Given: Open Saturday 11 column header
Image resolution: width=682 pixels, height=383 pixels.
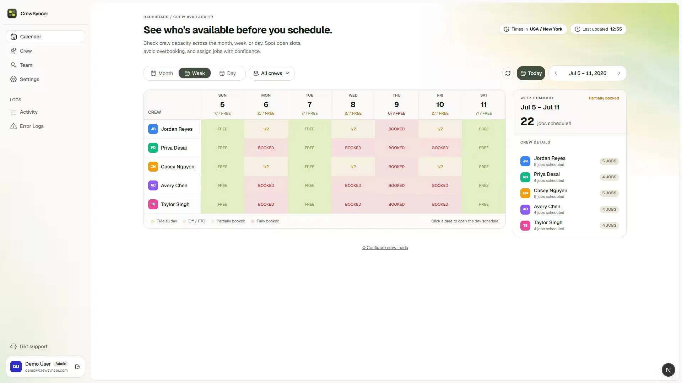Looking at the screenshot, I should (483, 105).
